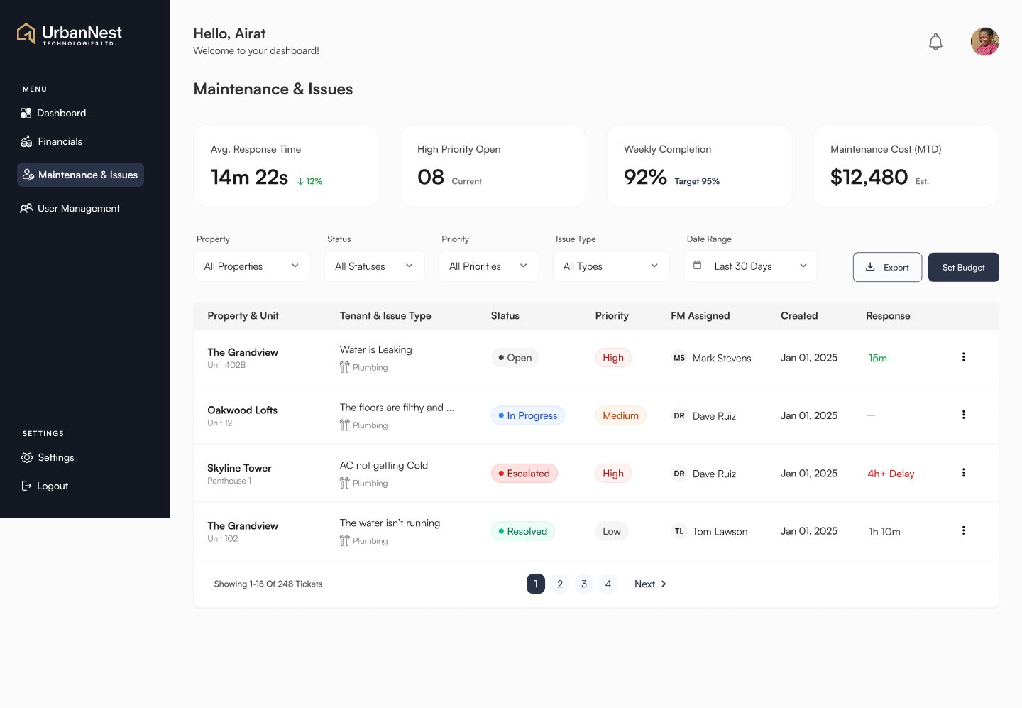Click the Financials icon in sidebar
This screenshot has width=1022, height=708.
coord(26,141)
